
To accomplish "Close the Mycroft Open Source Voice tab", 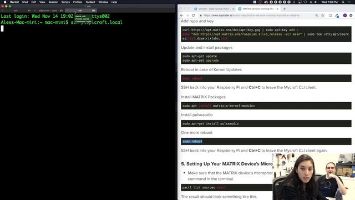I will point(233,9).
